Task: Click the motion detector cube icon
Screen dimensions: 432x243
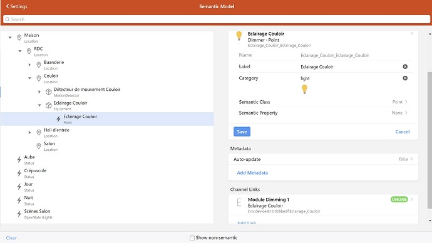Action: [49, 91]
